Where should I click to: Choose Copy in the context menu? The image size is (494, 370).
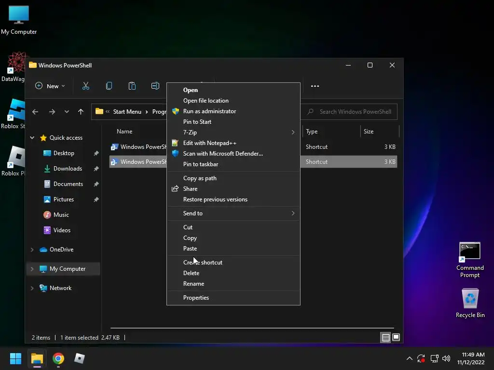click(233, 238)
